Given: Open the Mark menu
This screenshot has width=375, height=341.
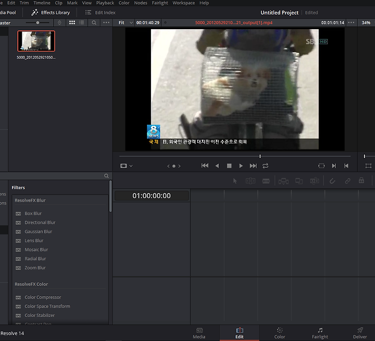Looking at the screenshot, I should [x=72, y=3].
